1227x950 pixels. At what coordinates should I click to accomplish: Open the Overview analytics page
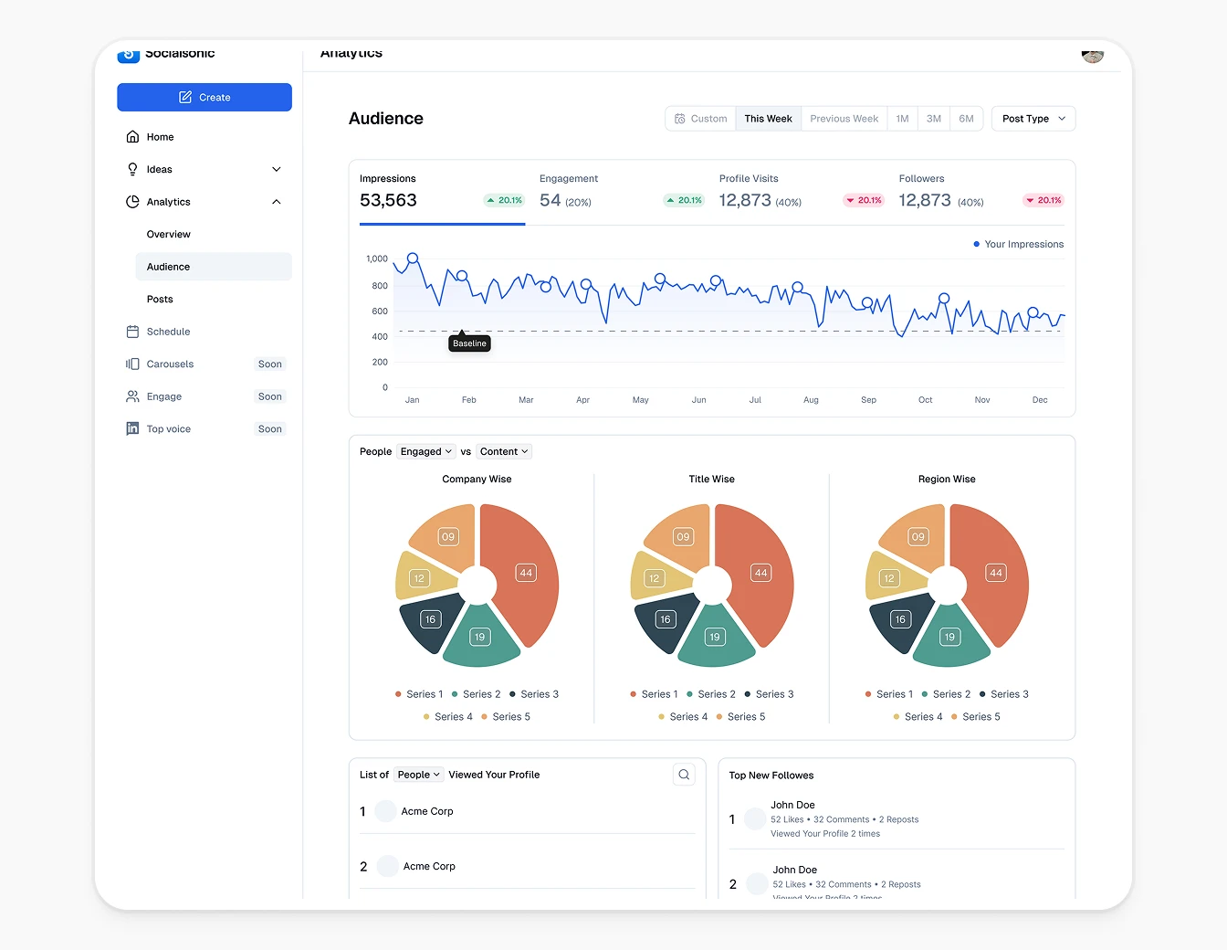point(168,234)
